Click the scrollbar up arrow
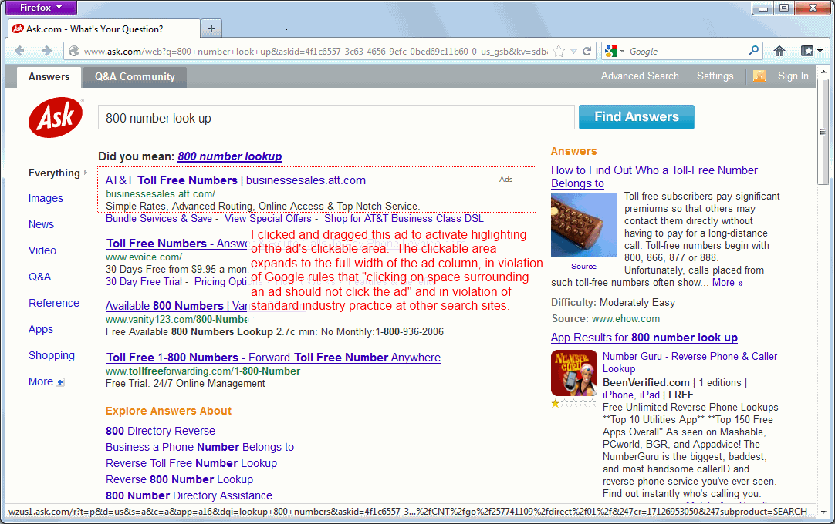This screenshot has height=524, width=835. click(x=823, y=72)
